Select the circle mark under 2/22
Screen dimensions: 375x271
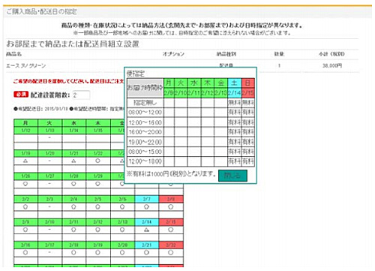tap(170, 252)
